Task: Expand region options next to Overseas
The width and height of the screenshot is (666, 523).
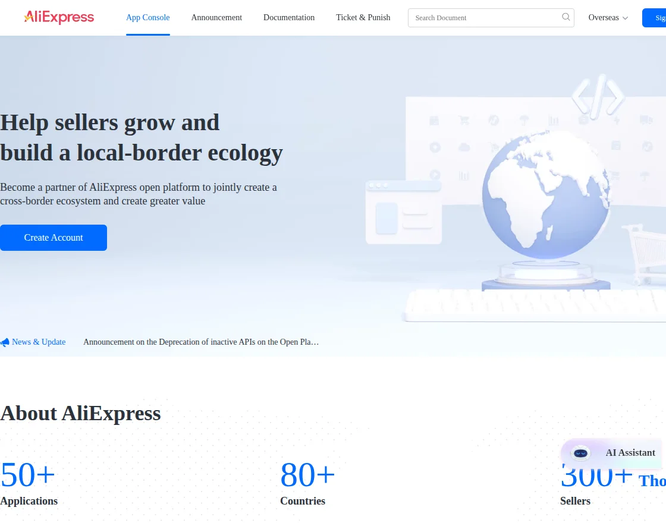Action: [626, 18]
